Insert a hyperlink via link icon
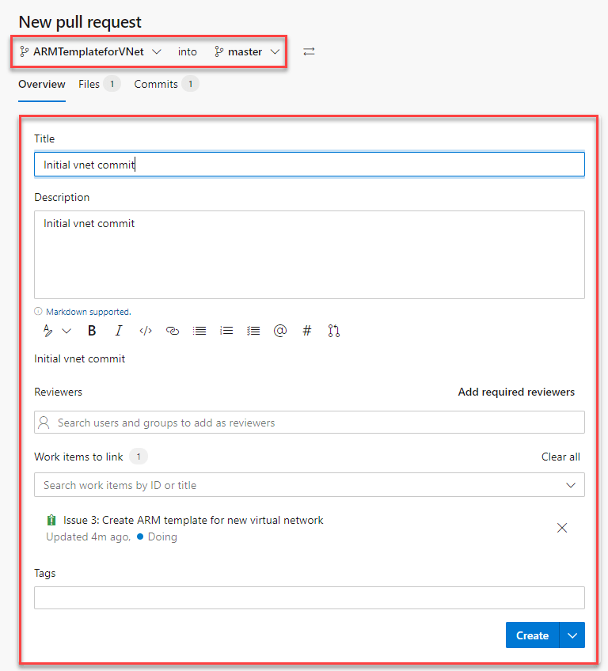The width and height of the screenshot is (608, 671). point(173,331)
